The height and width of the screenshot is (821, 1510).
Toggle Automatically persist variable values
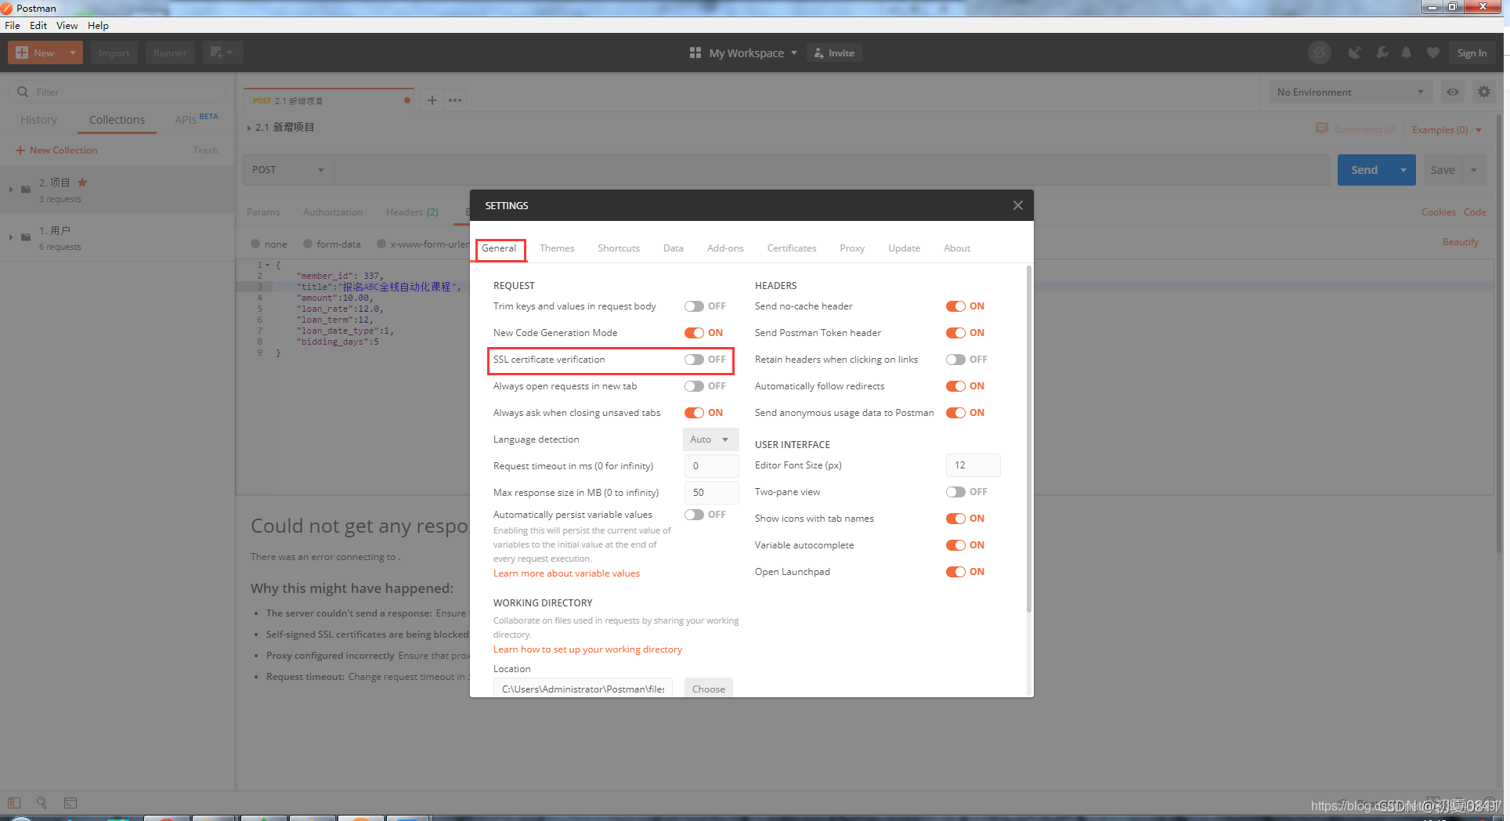click(x=694, y=515)
